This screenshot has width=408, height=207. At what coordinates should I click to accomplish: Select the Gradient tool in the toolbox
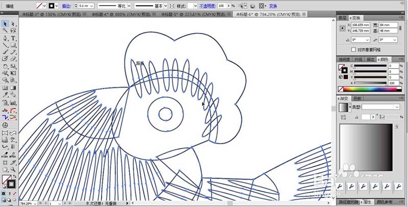click(13, 88)
